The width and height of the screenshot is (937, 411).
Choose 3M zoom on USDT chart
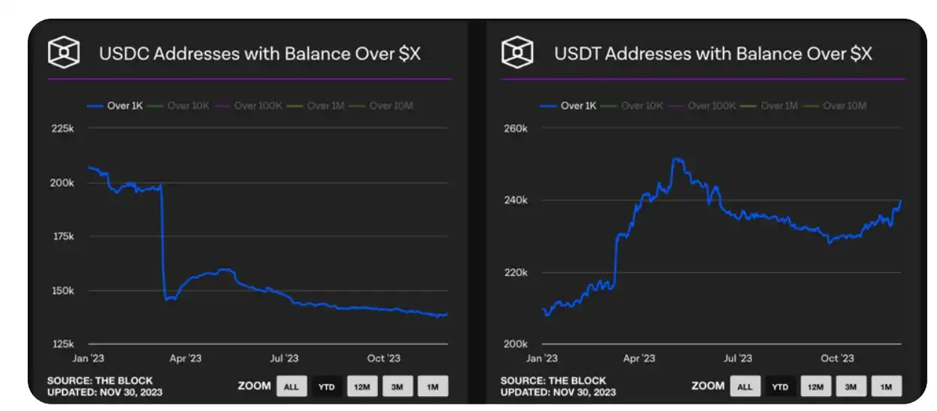pos(851,386)
